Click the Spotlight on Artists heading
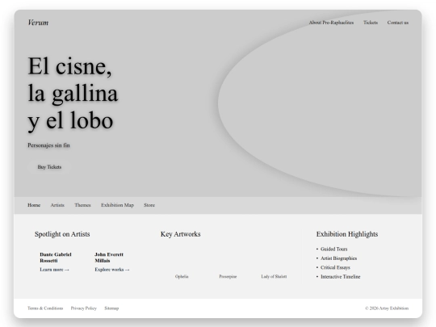Screen dimensions: 436x327 (x=62, y=234)
